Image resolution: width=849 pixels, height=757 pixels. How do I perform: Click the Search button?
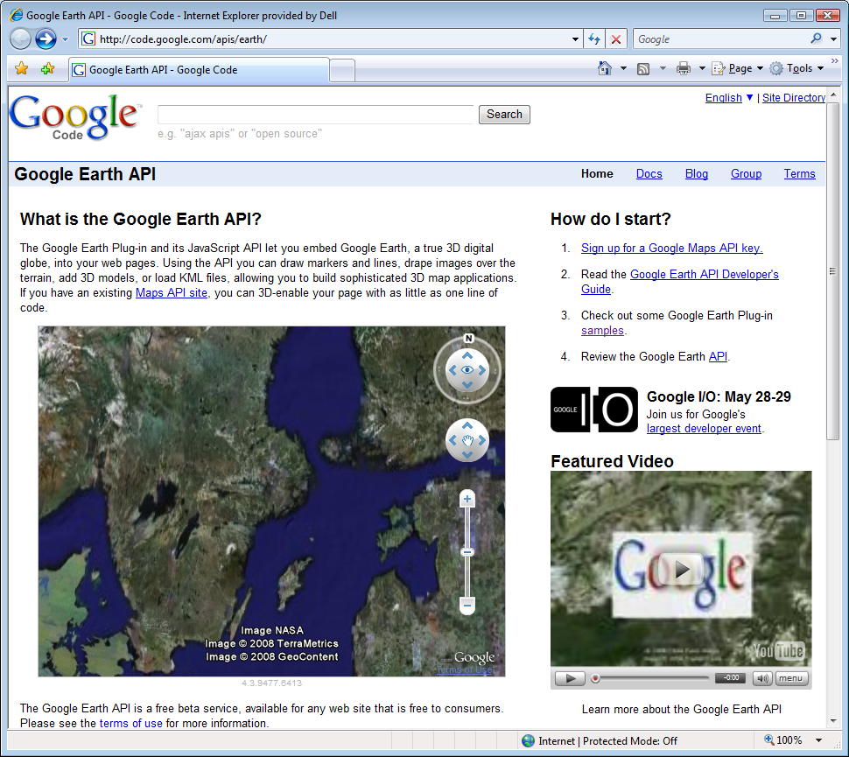click(504, 115)
